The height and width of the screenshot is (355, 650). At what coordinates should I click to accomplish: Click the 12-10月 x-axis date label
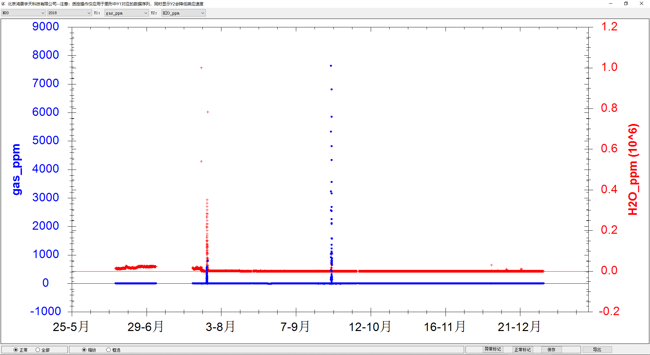coord(370,327)
